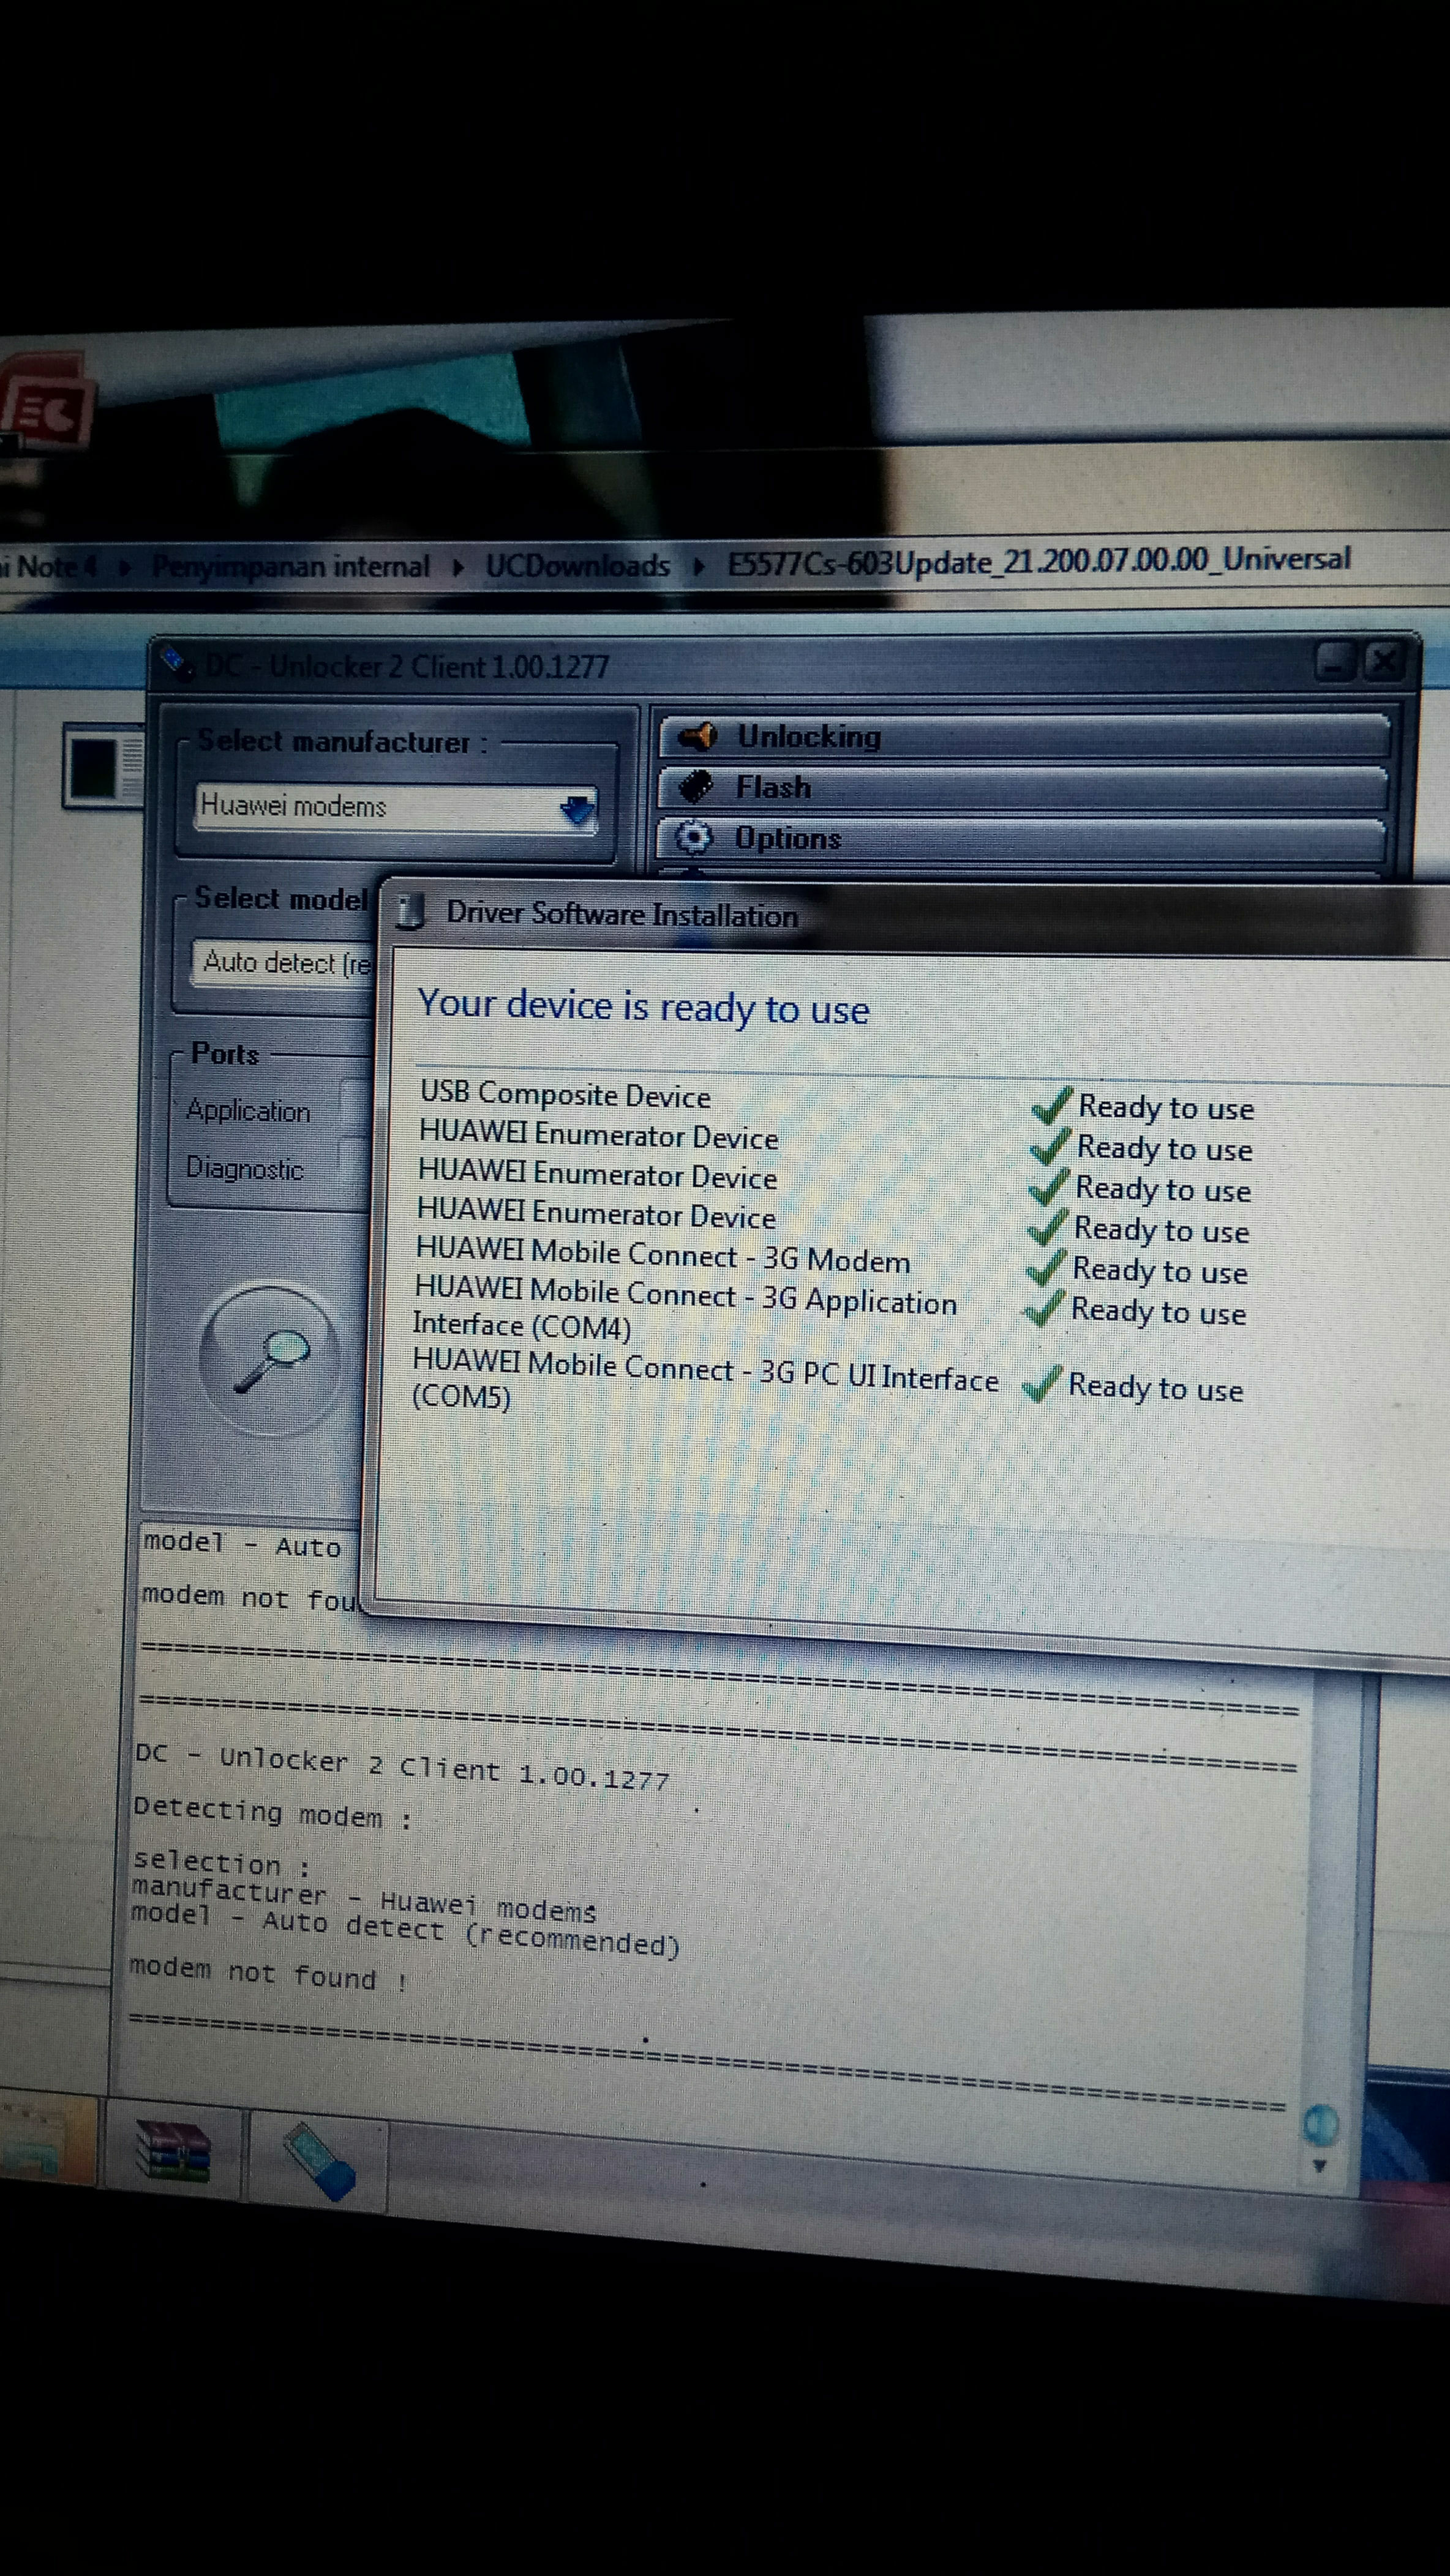
Task: Click the Driver Software Installation title icon
Action: click(x=410, y=912)
